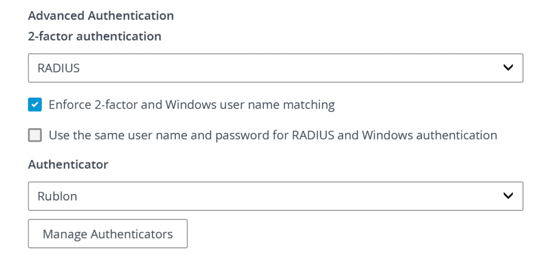This screenshot has width=548, height=265.
Task: Click the selected RADIUS value text
Action: click(58, 68)
